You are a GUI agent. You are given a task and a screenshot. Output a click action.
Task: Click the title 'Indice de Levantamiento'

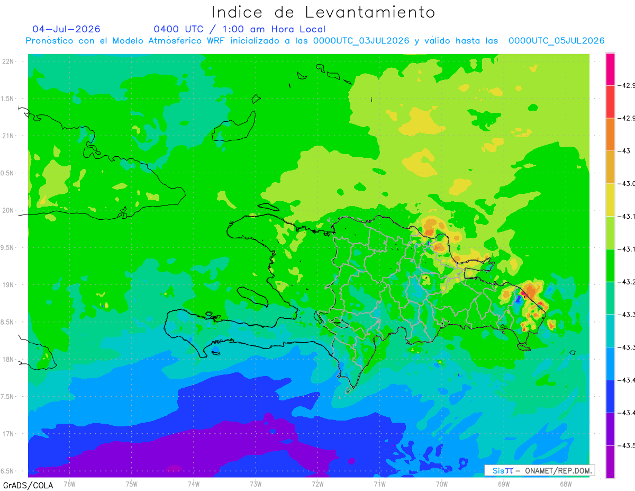click(x=323, y=12)
